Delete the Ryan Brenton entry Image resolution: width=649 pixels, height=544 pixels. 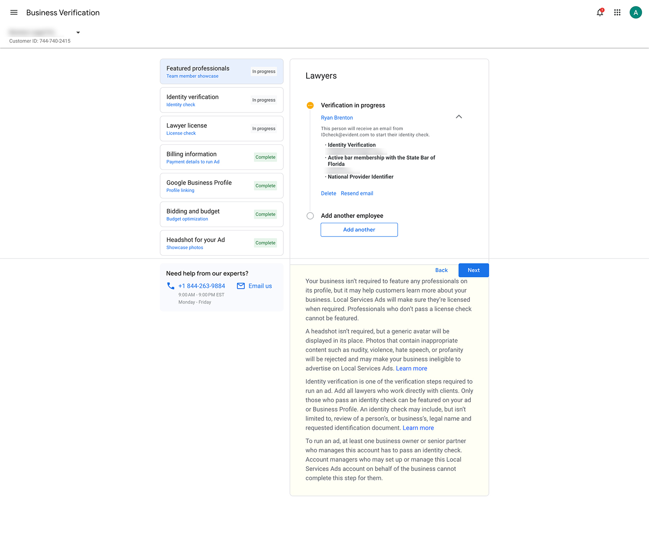[x=328, y=193]
